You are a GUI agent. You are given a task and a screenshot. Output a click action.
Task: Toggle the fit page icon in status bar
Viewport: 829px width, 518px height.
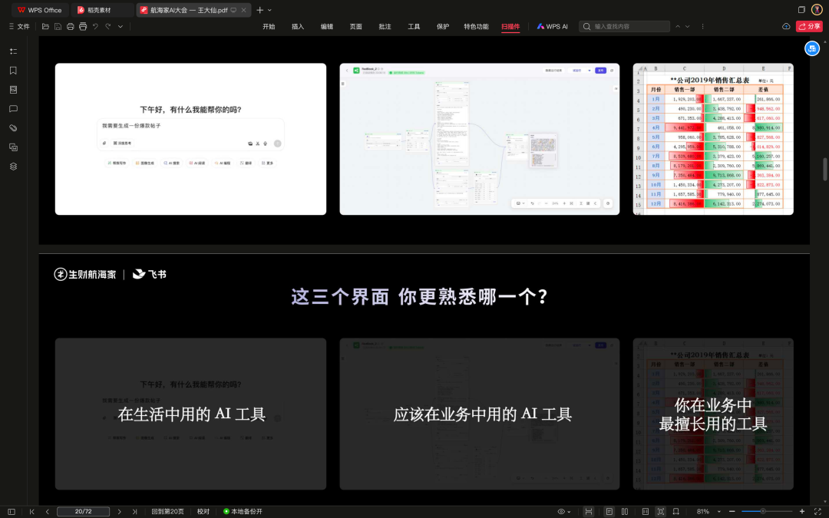660,512
